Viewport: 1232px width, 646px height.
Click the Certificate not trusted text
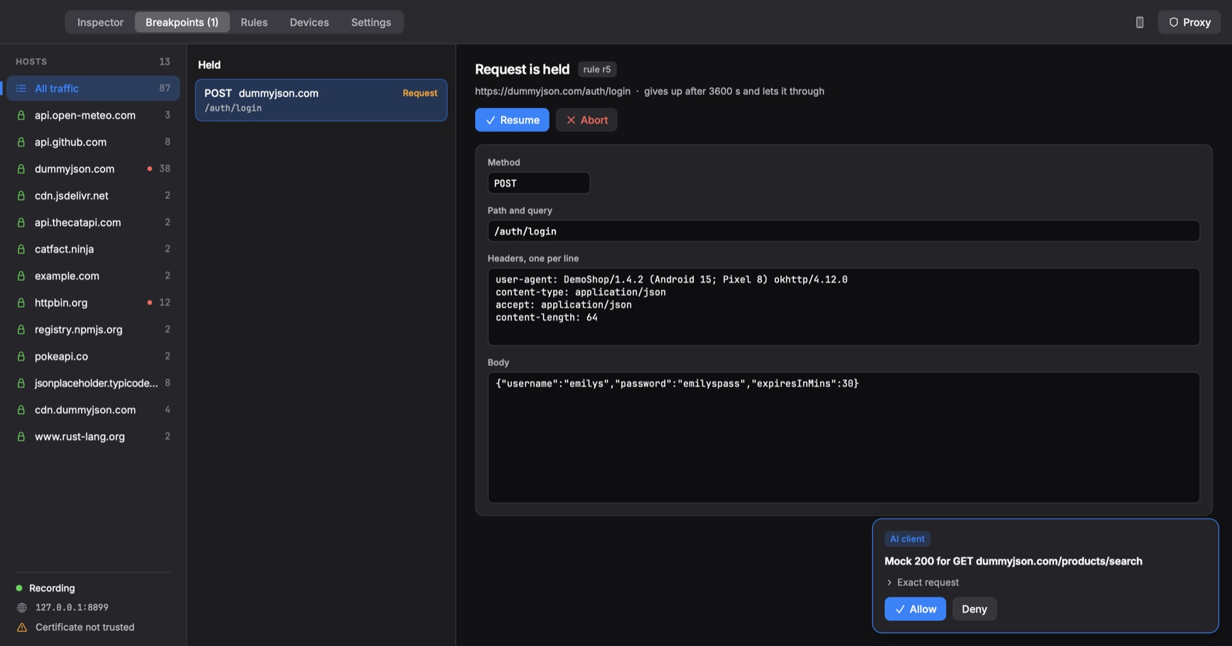click(85, 628)
